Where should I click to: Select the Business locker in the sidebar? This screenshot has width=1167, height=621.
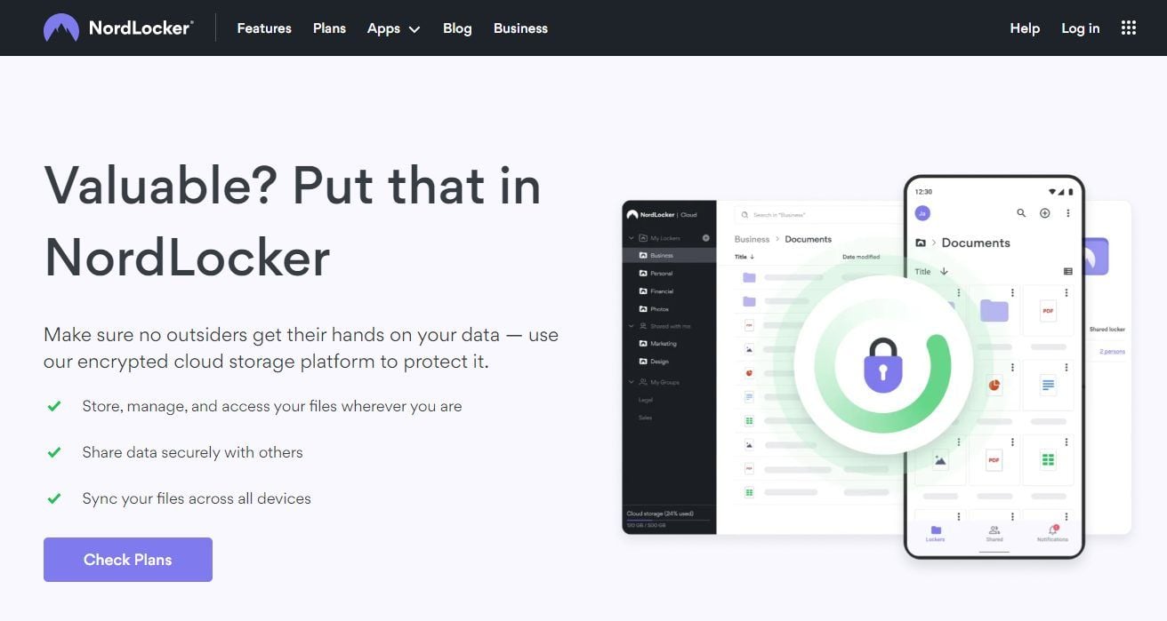(x=669, y=255)
